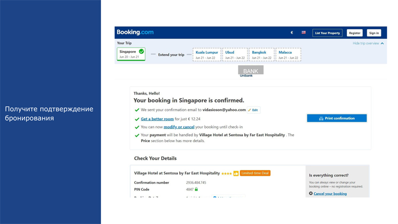Click the thumbs-up icon beside hotel name
The height and width of the screenshot is (224, 398).
(x=236, y=173)
